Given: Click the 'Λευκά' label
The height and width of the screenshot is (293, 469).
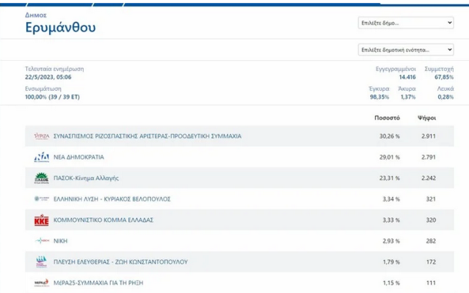Looking at the screenshot, I should [x=446, y=89].
